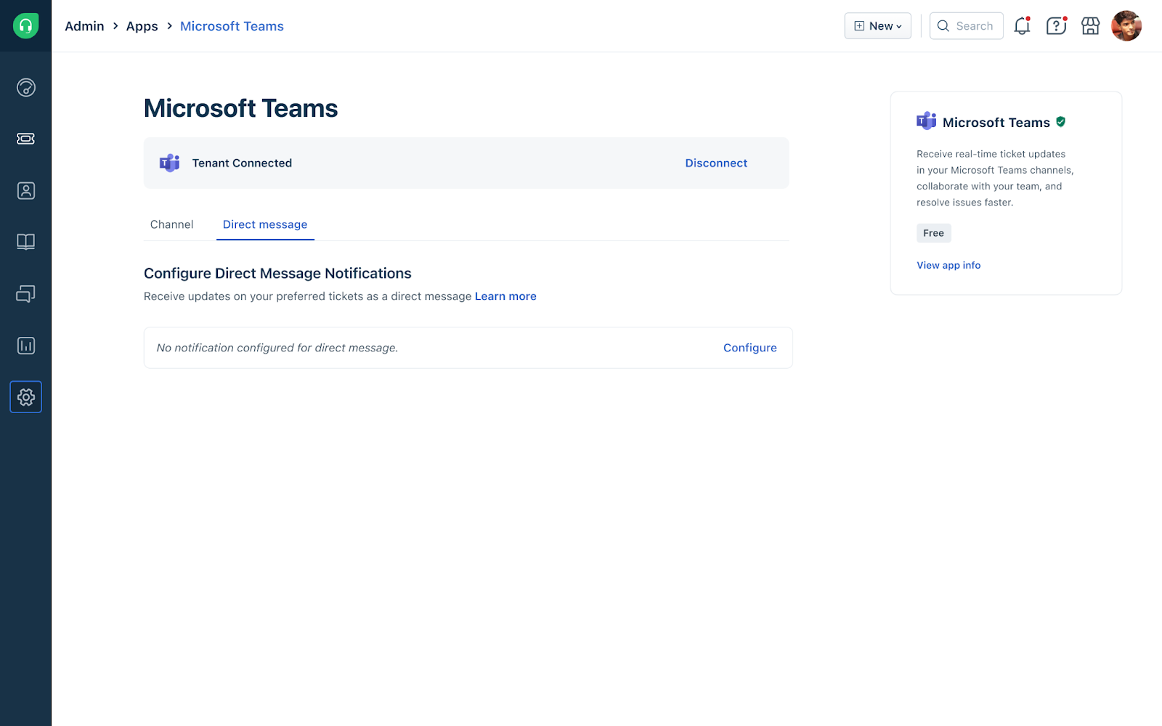Open the Contacts icon in sidebar
1162x726 pixels.
tap(25, 191)
